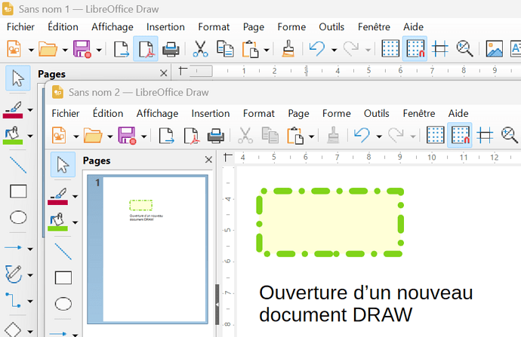Click Zoom & Pan magnifier in Sans nom 2

510,136
